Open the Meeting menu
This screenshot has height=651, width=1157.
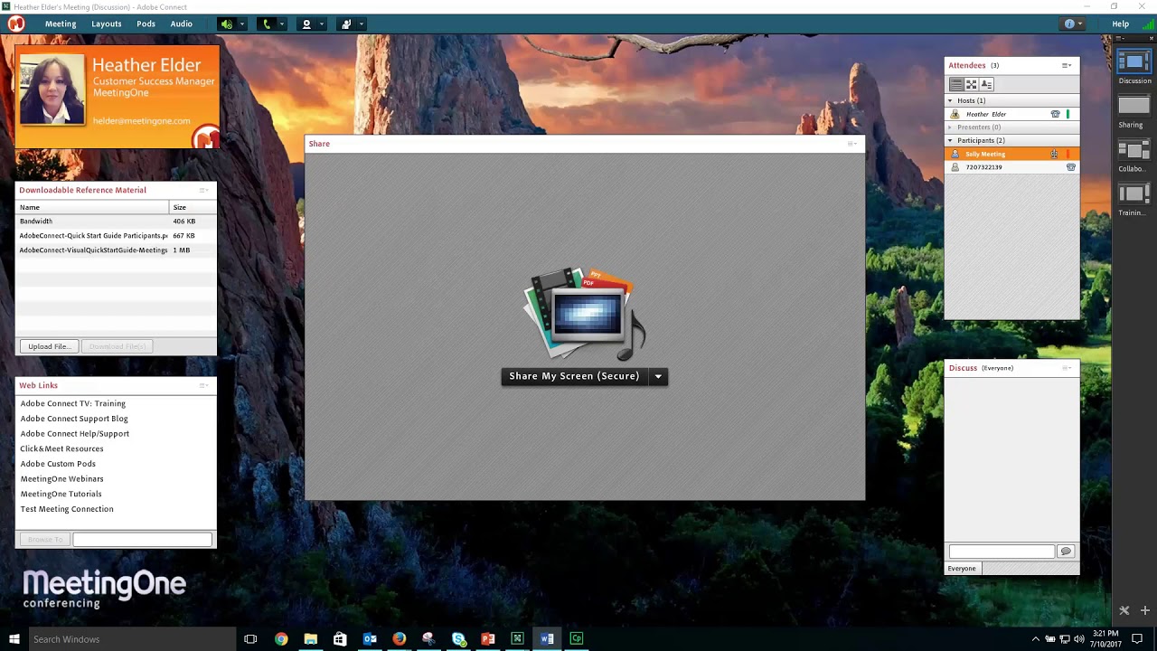pyautogui.click(x=61, y=24)
